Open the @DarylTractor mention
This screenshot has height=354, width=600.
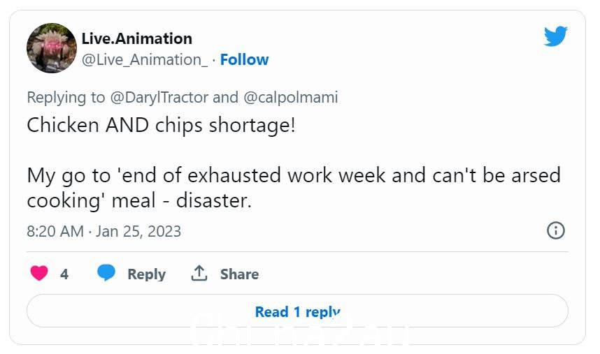pos(159,97)
